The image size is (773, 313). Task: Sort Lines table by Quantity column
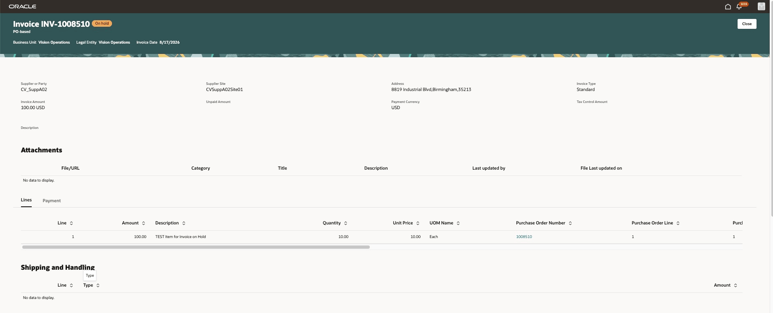coord(346,223)
